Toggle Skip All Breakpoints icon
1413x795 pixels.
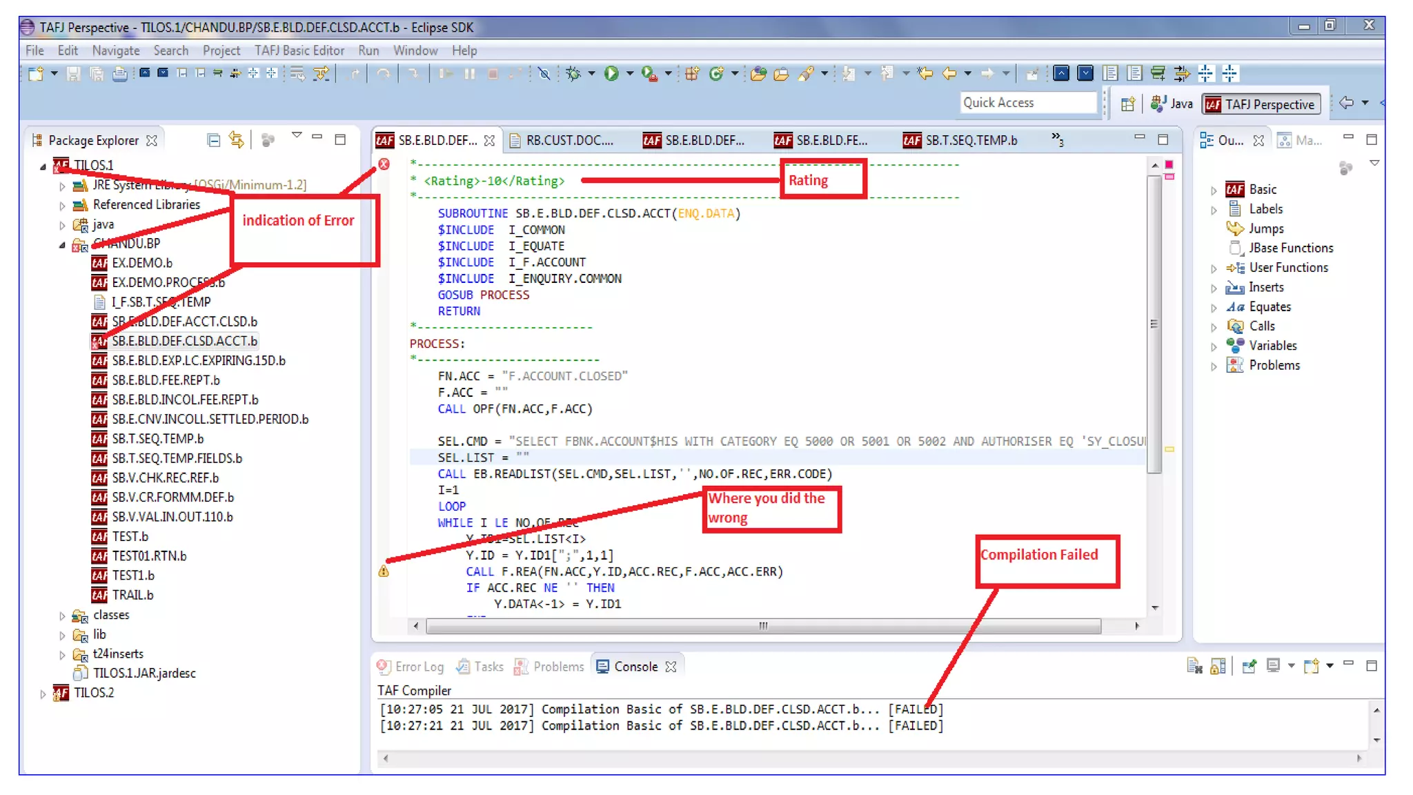click(544, 74)
